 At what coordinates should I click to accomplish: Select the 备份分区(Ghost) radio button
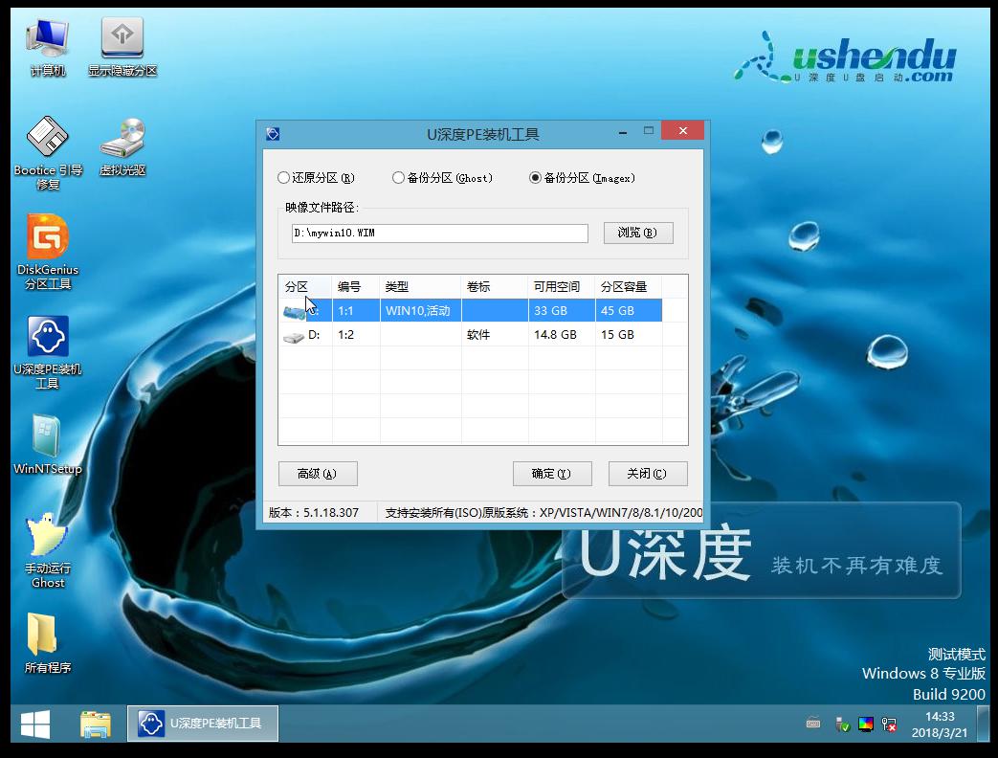coord(442,178)
